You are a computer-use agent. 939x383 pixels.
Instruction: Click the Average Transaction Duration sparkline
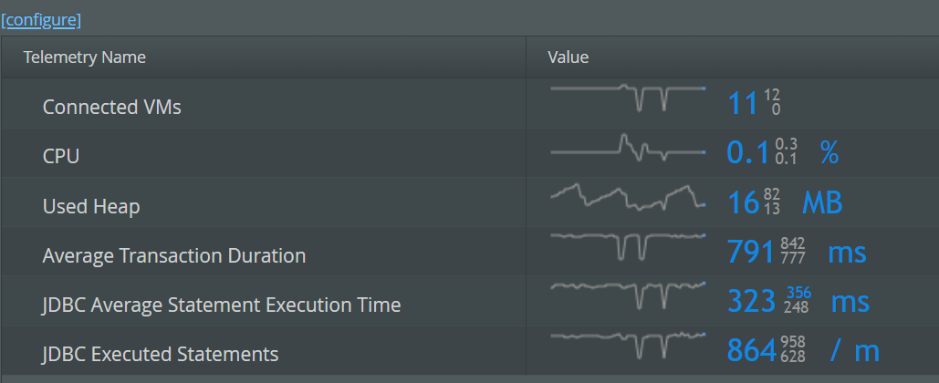point(628,245)
